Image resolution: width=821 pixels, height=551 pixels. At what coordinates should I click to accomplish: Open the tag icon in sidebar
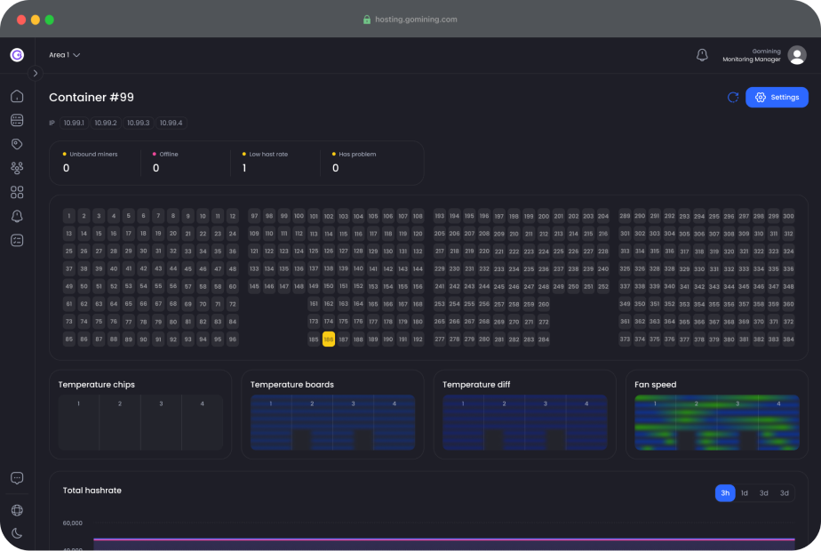pyautogui.click(x=17, y=144)
